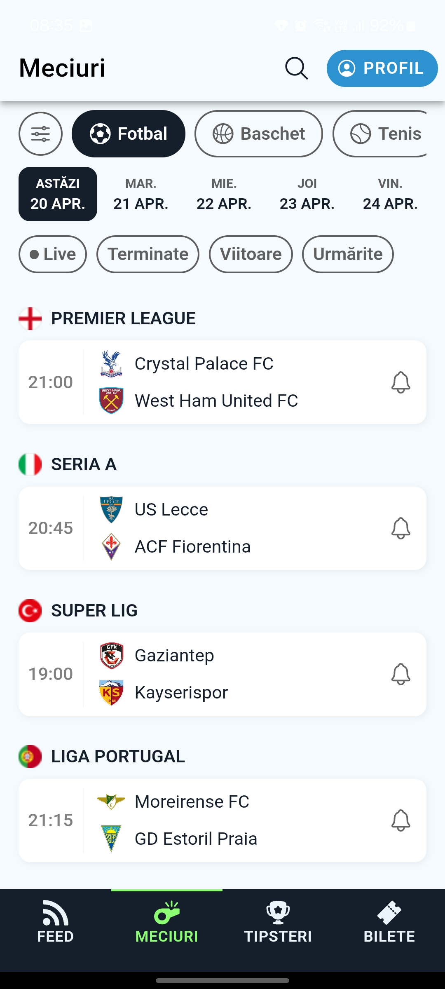Filter by Live matches
The image size is (445, 989).
click(53, 254)
